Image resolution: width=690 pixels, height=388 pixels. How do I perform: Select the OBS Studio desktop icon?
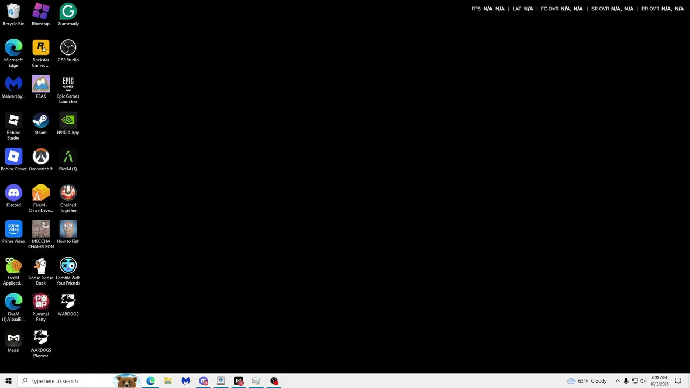[68, 51]
